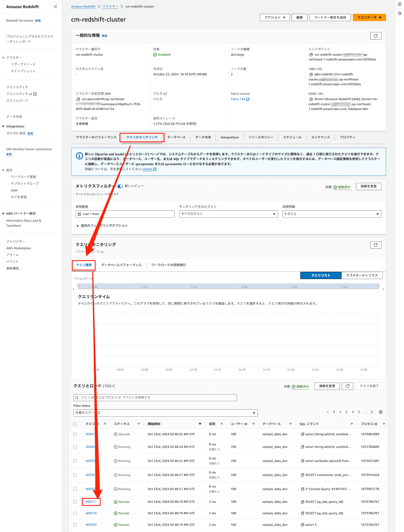
Task: Refresh the general information panel
Action: [376, 36]
